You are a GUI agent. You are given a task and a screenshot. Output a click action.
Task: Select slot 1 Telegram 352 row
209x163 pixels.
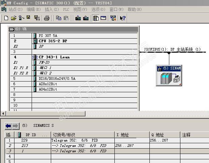(x=107, y=140)
